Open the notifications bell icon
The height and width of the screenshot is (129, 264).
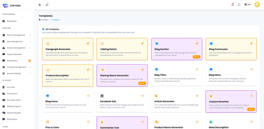click(x=232, y=5)
